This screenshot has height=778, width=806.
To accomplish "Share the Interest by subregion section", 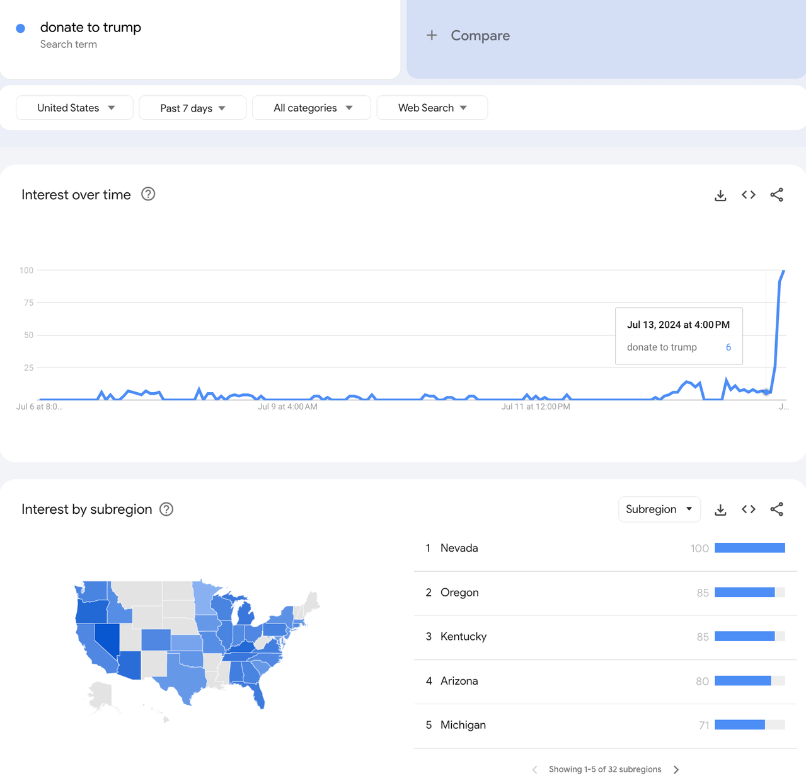I will [776, 509].
